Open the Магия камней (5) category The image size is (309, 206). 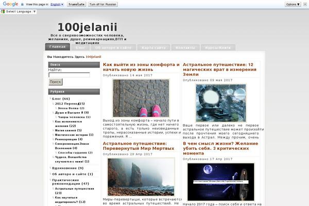coord(68,130)
